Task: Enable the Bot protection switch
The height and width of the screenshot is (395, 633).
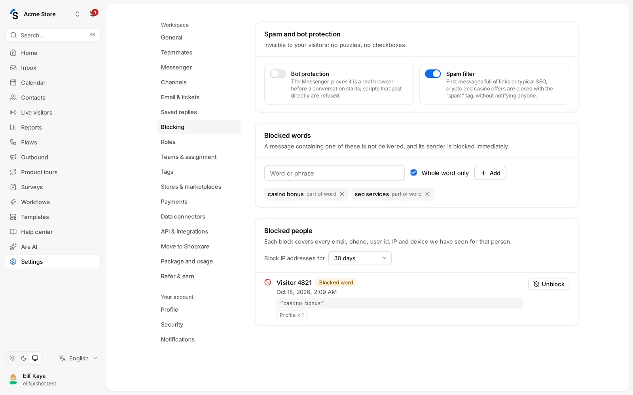Action: click(x=278, y=74)
